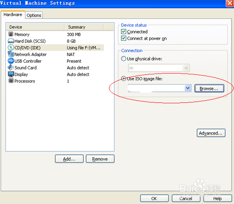This screenshot has width=234, height=204.
Task: Click the Network Adapter icon
Action: tap(11, 54)
